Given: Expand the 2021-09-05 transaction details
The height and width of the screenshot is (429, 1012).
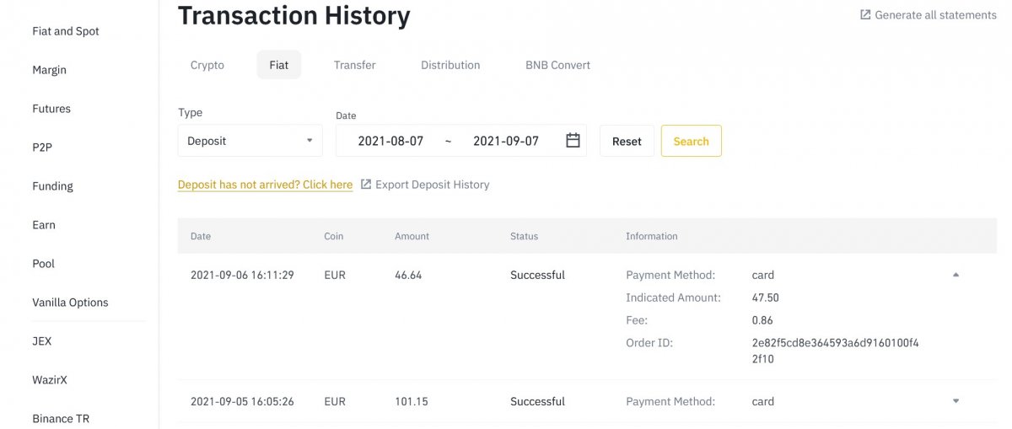Looking at the screenshot, I should coord(955,401).
